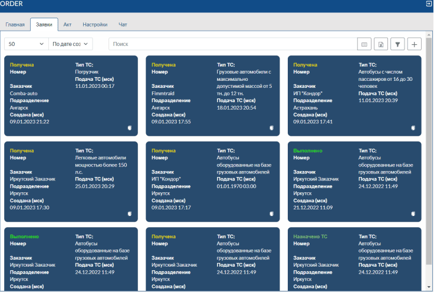The height and width of the screenshot is (292, 434).
Task: Click the logout icon in header
Action: click(x=429, y=4)
